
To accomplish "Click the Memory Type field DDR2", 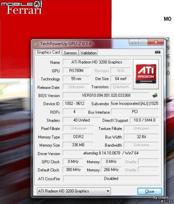I will coord(78,137).
